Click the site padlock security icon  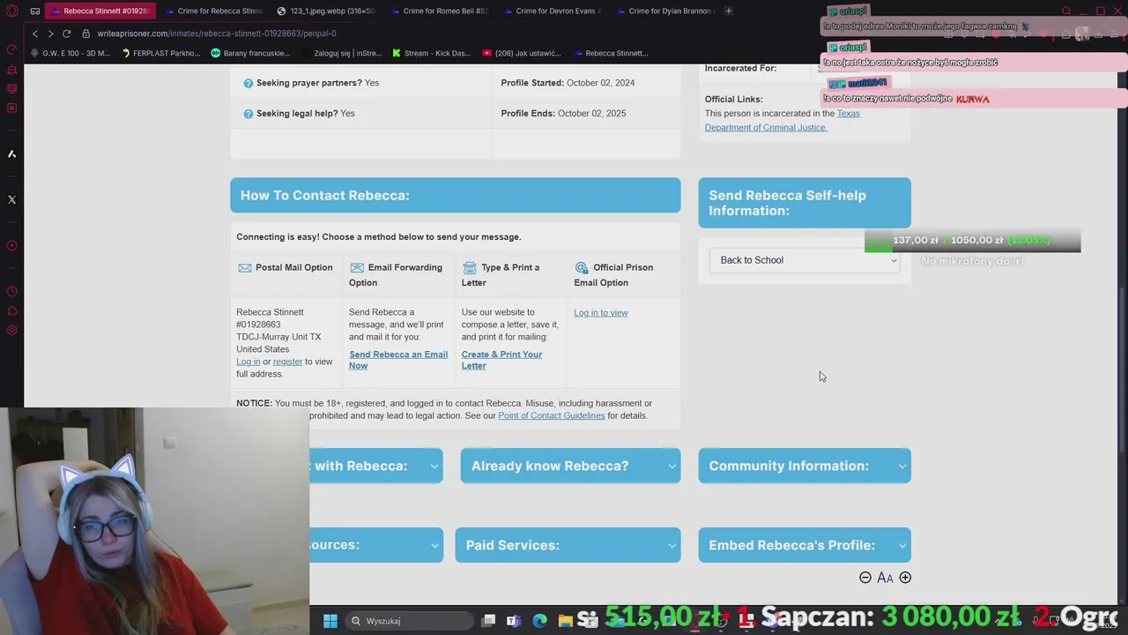[86, 34]
